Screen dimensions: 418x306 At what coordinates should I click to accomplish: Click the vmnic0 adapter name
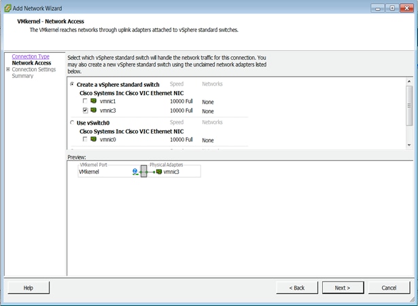pyautogui.click(x=107, y=139)
